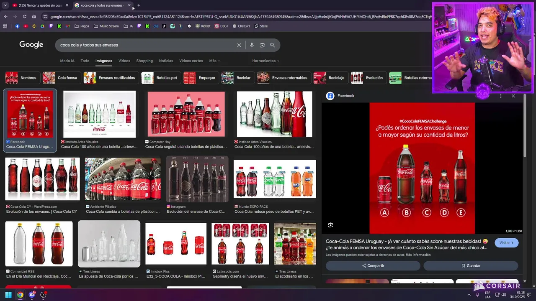536x301 pixels.
Task: Expand the Más dropdown
Action: (x=214, y=61)
